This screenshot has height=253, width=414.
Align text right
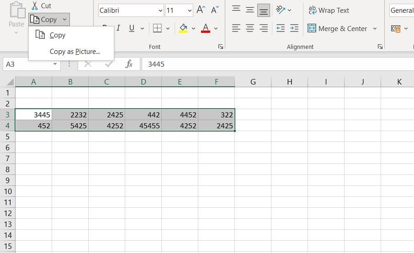[x=264, y=28]
